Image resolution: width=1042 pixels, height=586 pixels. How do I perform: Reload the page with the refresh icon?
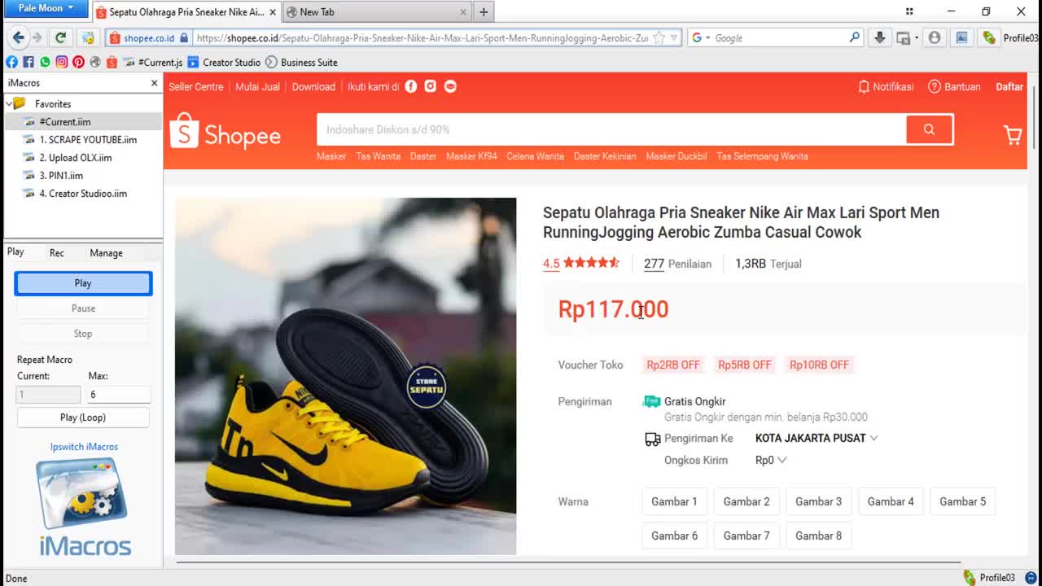click(x=60, y=37)
